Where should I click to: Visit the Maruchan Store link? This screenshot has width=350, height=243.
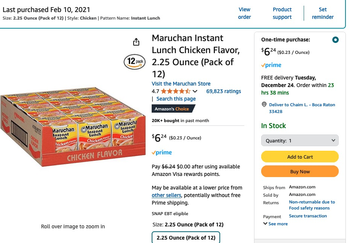point(181,84)
